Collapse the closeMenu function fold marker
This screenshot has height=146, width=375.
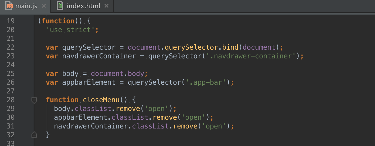(x=34, y=100)
